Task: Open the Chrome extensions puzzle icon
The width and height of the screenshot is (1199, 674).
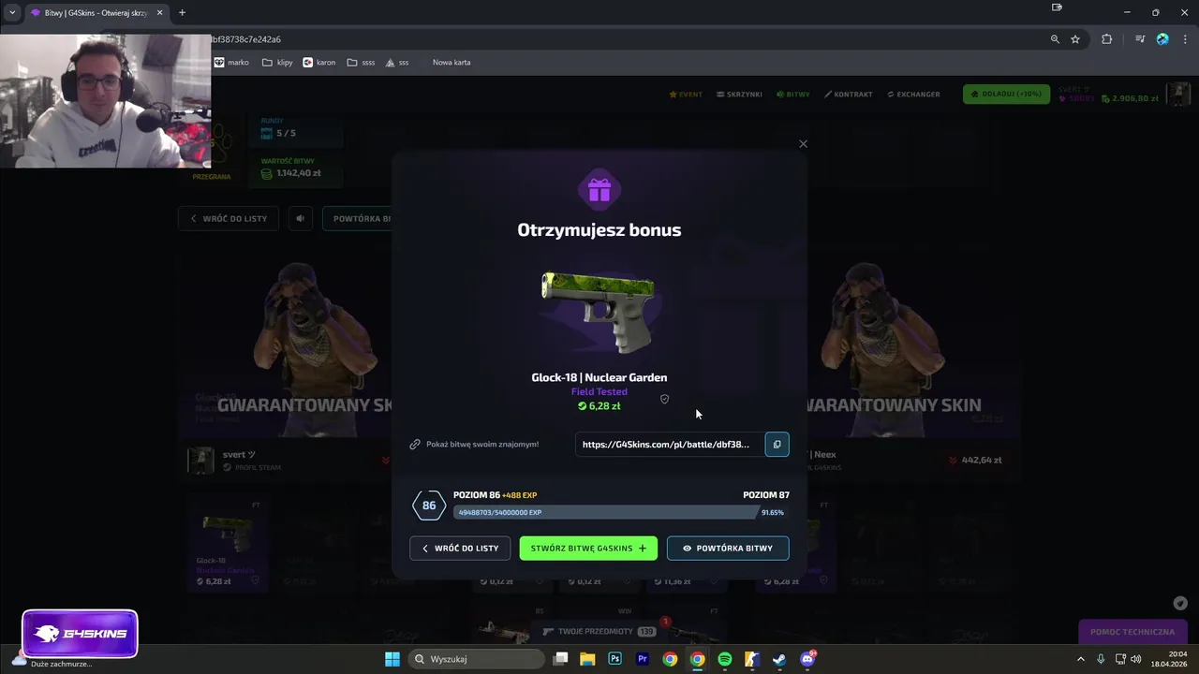Action: (1106, 39)
